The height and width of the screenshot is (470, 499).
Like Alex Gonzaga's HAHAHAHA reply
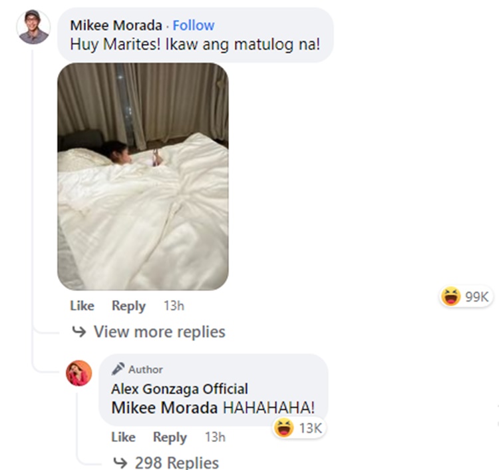pos(124,437)
